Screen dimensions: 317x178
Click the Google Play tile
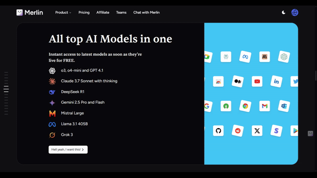(294, 131)
